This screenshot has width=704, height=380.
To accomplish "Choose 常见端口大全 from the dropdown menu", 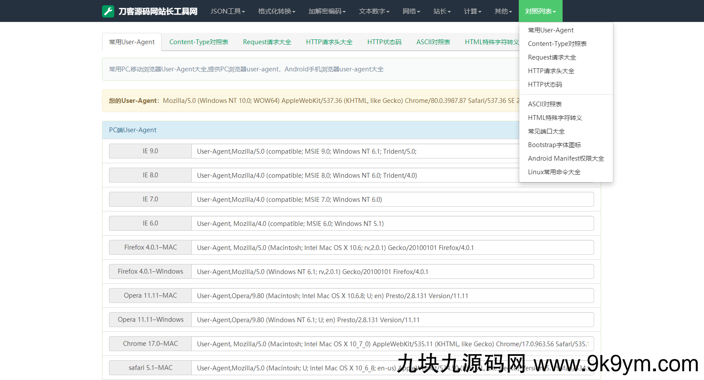I will [546, 131].
